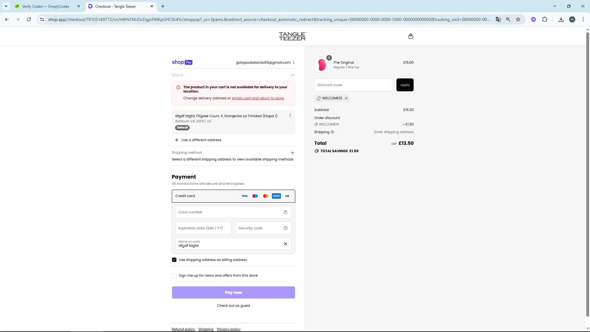
Task: Expand the Shipping method section
Action: pos(292,153)
